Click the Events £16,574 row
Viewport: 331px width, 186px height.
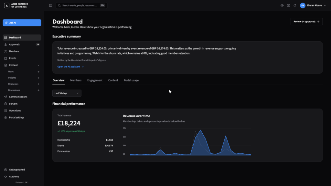85,146
